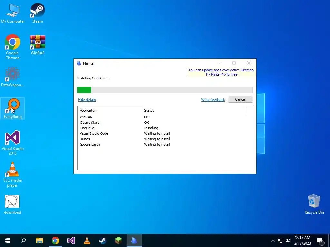Switch to Chrome in the taskbar
This screenshot has width=330, height=247.
pyautogui.click(x=55, y=241)
